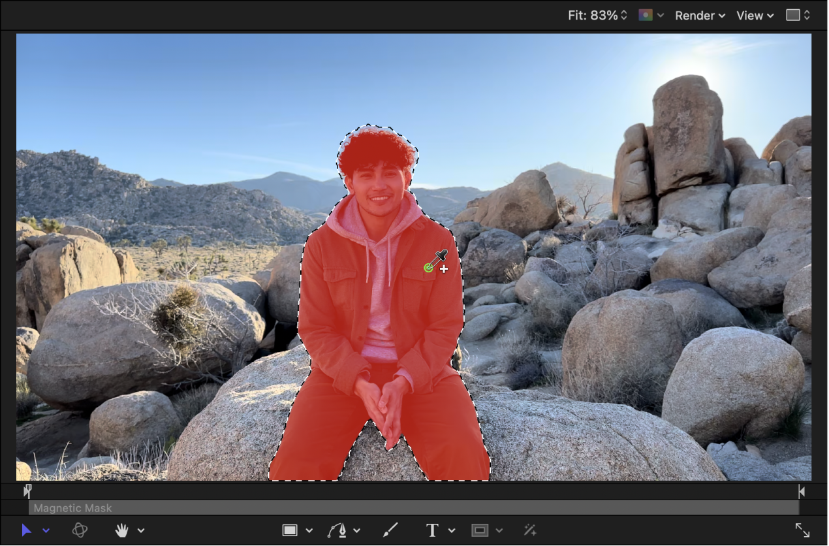Select the Paint Stroke tool
The width and height of the screenshot is (829, 546).
pos(389,530)
